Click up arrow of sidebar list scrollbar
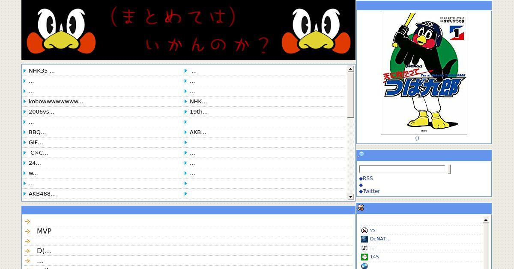514x269 pixels. click(486, 220)
